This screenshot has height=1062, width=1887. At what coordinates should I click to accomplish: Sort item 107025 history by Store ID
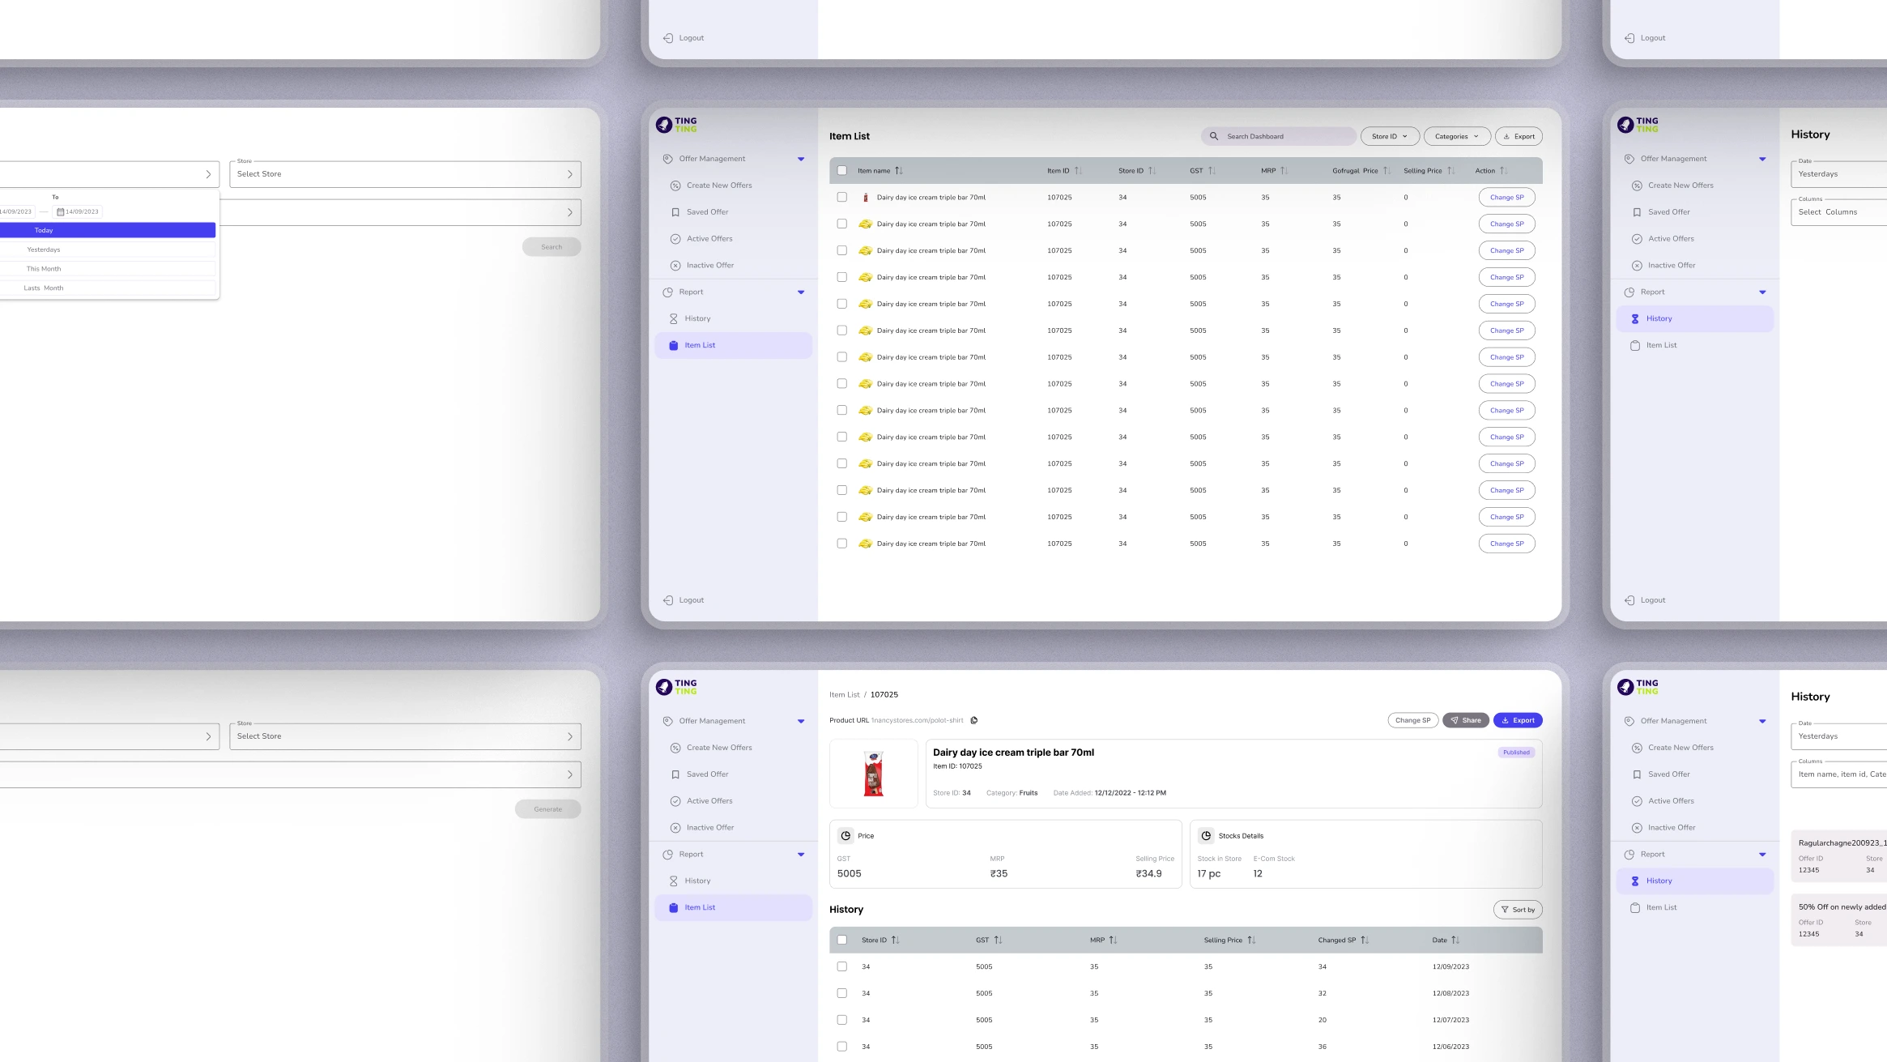[x=895, y=940]
